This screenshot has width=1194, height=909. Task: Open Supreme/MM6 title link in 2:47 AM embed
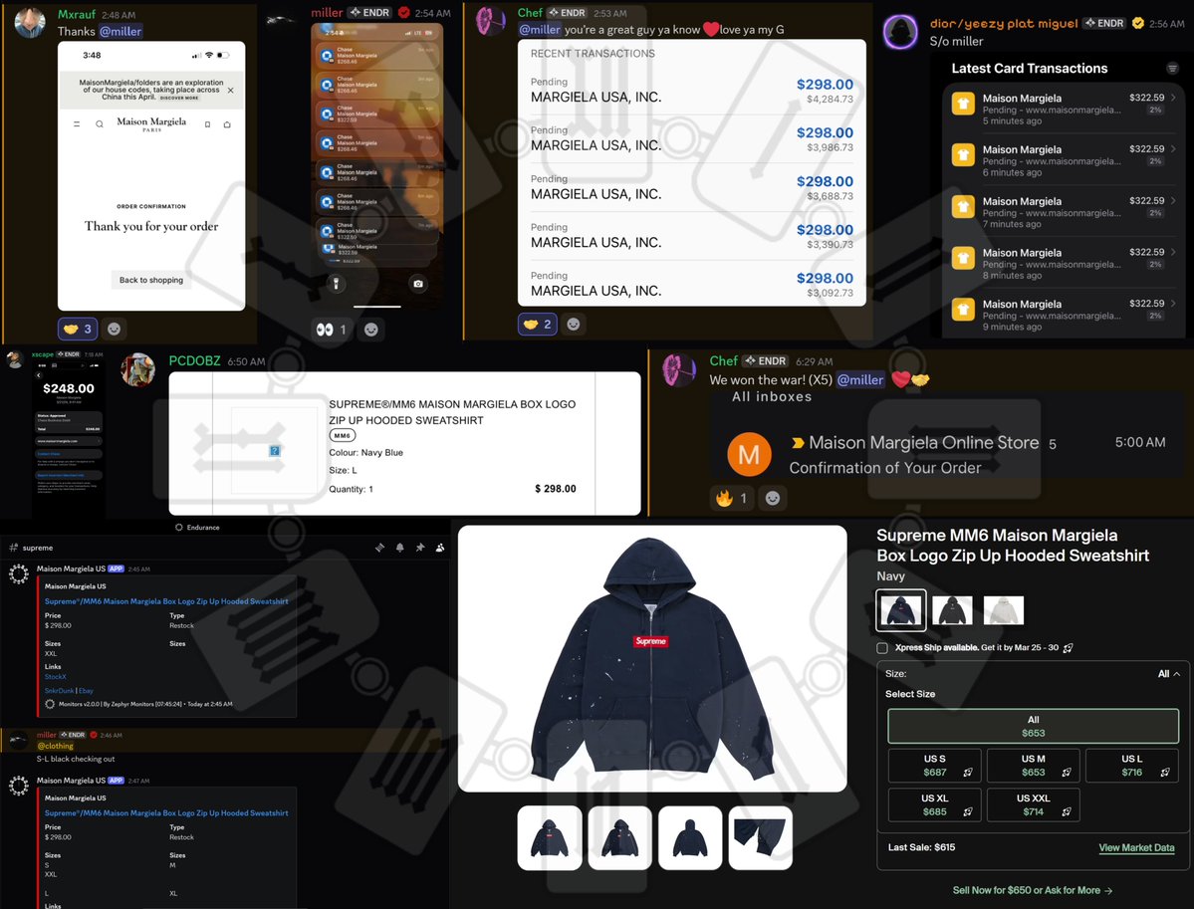(166, 813)
